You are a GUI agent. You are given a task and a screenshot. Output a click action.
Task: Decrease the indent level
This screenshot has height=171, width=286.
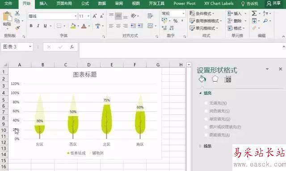pos(133,26)
